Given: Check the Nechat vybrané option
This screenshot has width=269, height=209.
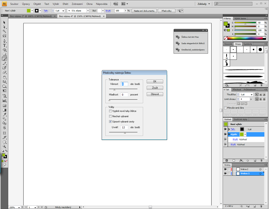Looking at the screenshot, I should pyautogui.click(x=111, y=116).
